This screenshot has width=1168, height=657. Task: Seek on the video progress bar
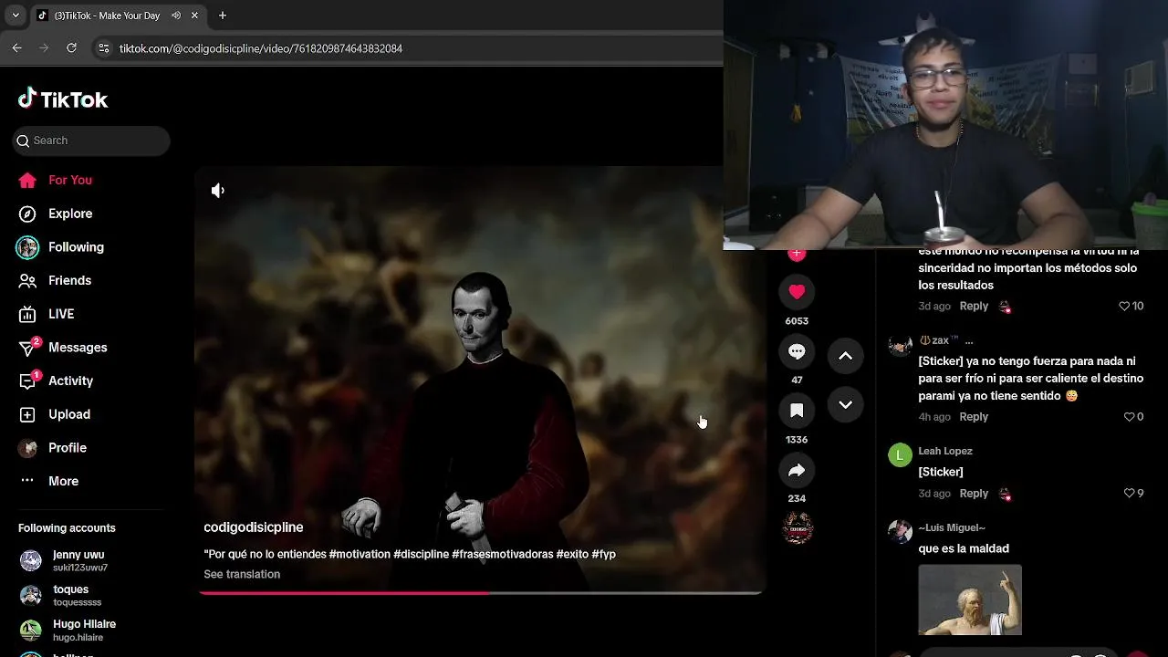point(480,593)
